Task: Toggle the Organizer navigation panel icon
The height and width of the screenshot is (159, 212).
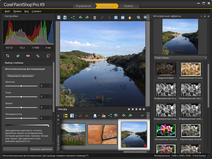Action: 66,115
